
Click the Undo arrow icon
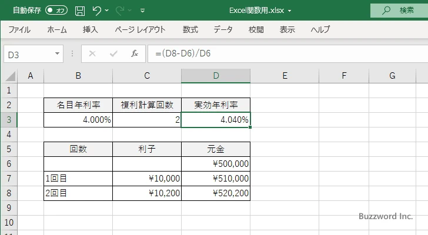coord(96,11)
